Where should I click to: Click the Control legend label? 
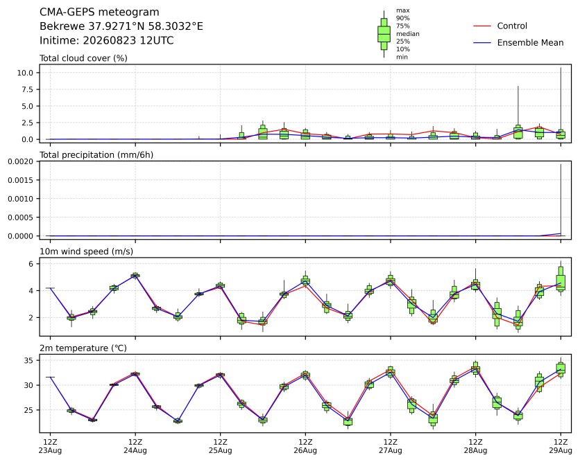pyautogui.click(x=512, y=26)
